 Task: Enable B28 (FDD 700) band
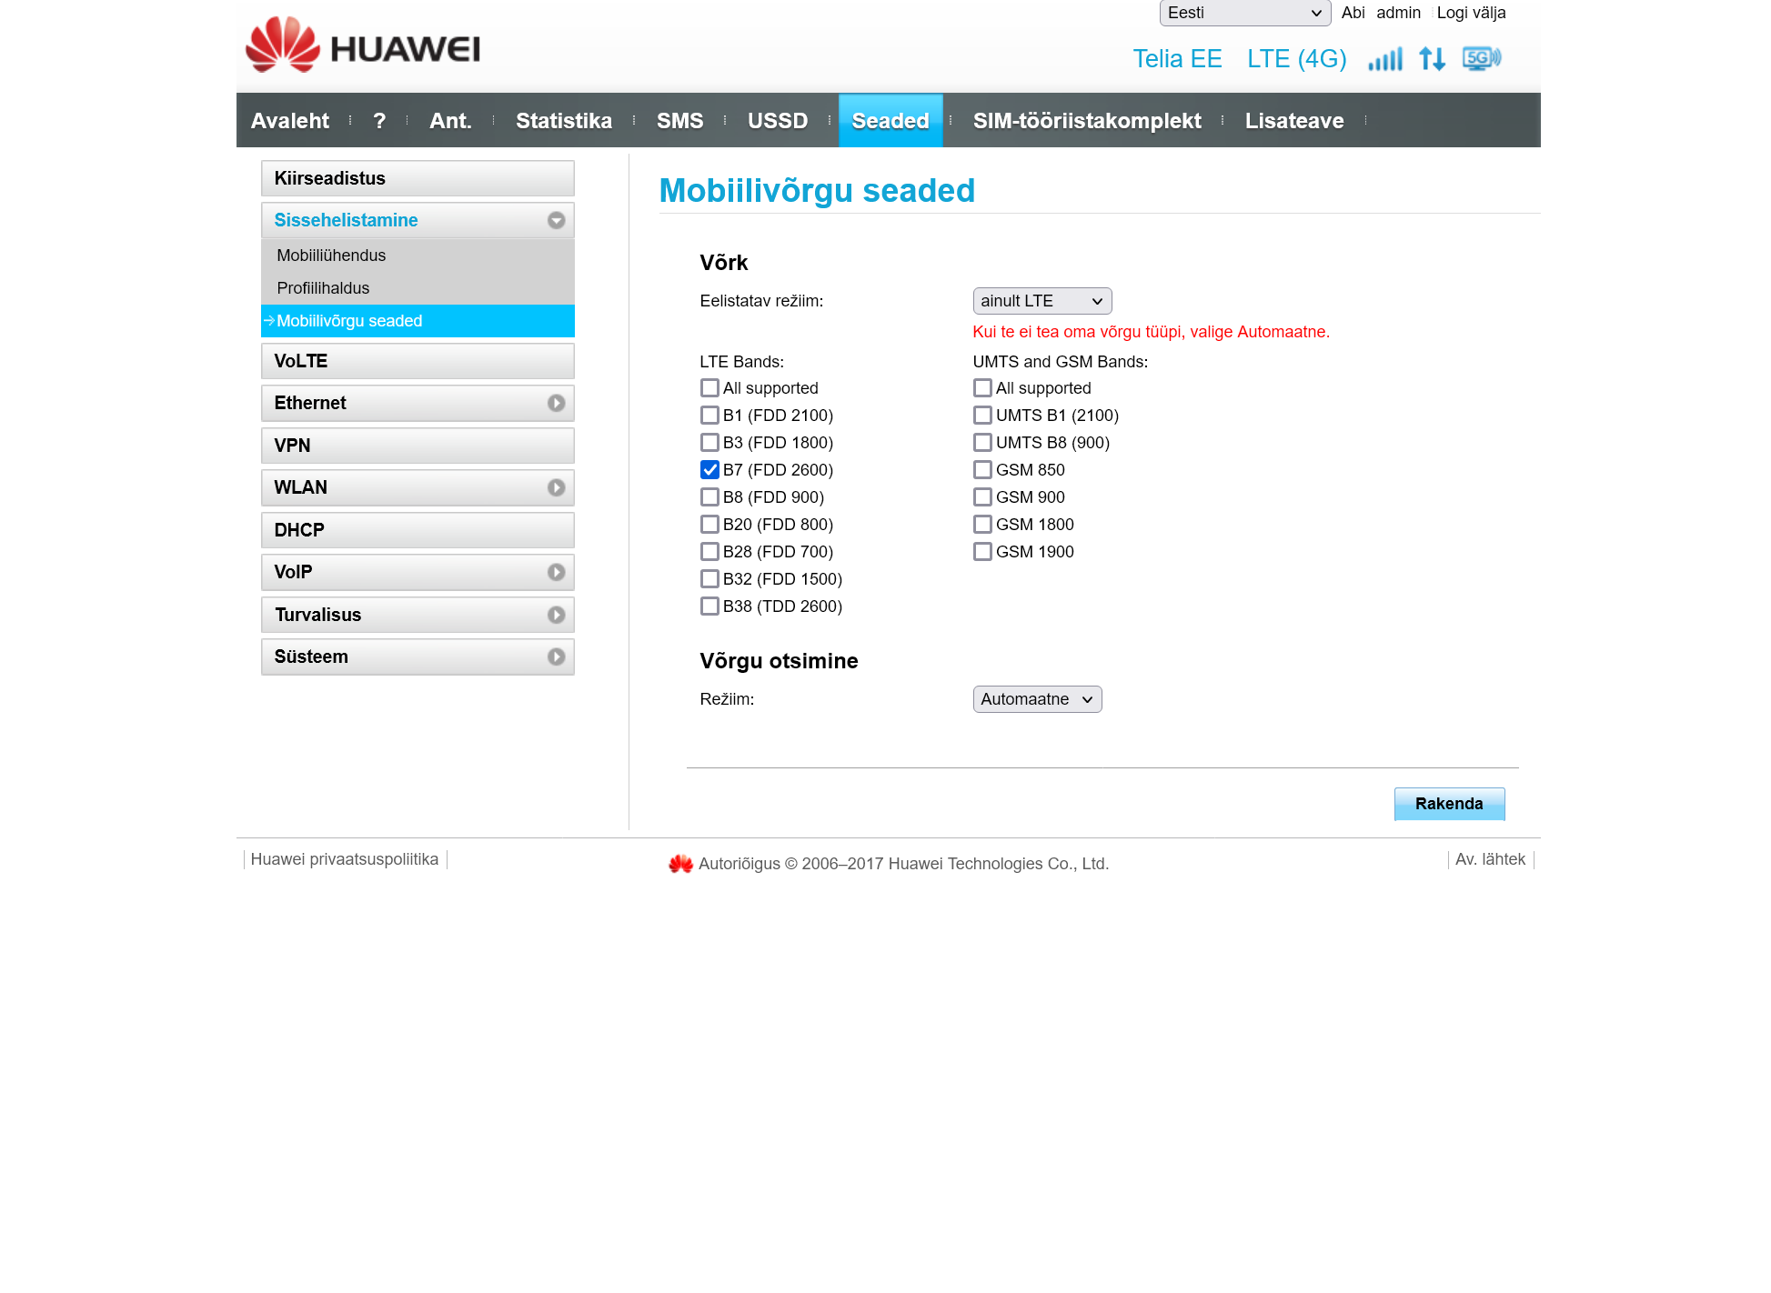tap(709, 552)
